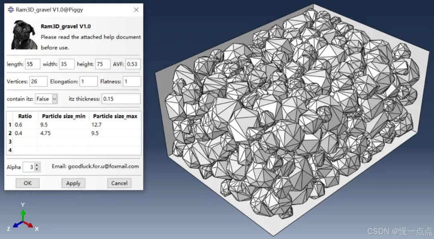This screenshot has width=434, height=239.
Task: Click the itz thickness field
Action: click(x=121, y=99)
